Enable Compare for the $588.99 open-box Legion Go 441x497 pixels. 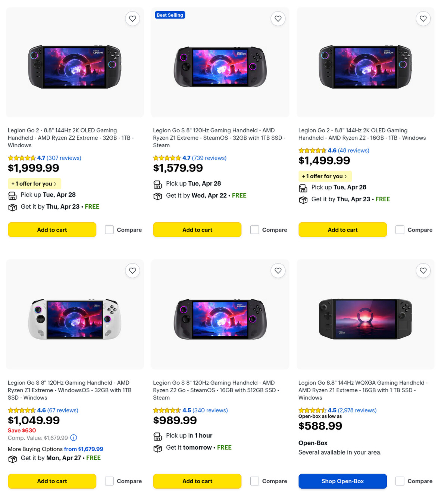[400, 481]
